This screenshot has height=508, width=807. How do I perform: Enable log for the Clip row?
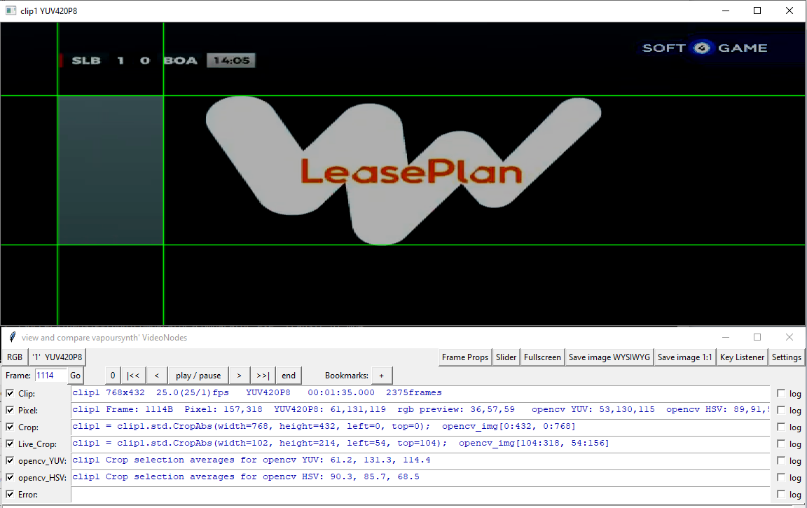pyautogui.click(x=781, y=393)
